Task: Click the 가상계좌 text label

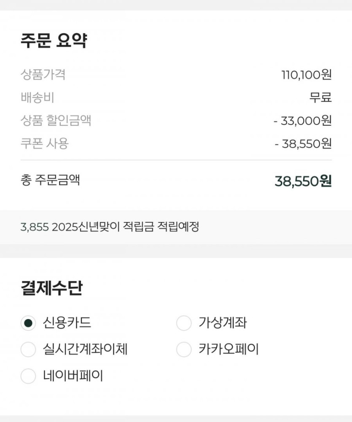Action: [x=223, y=323]
